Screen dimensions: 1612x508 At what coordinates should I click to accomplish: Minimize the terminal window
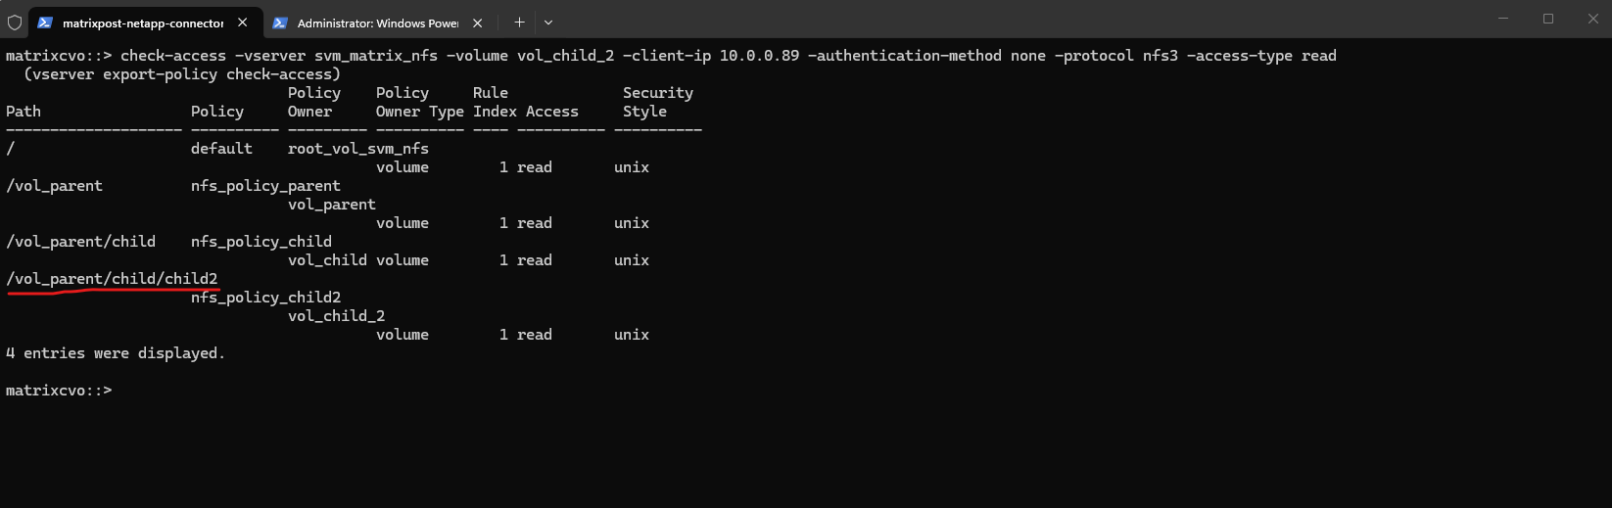click(1503, 19)
